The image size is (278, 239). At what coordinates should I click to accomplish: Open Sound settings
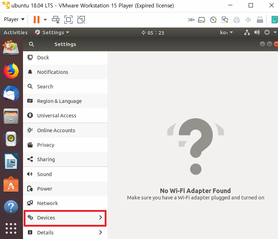pos(65,174)
